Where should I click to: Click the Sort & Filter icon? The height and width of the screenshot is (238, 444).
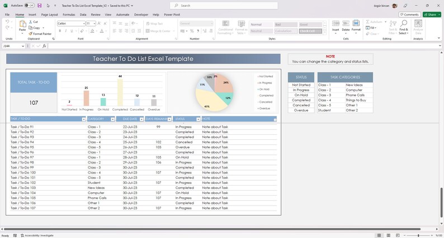393,27
